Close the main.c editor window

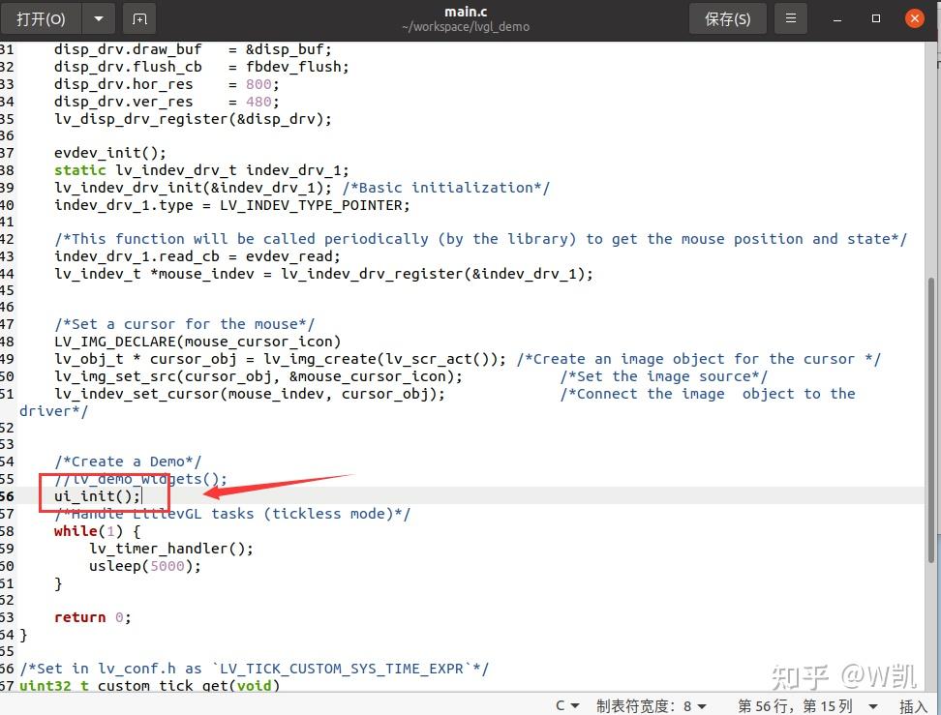(915, 19)
